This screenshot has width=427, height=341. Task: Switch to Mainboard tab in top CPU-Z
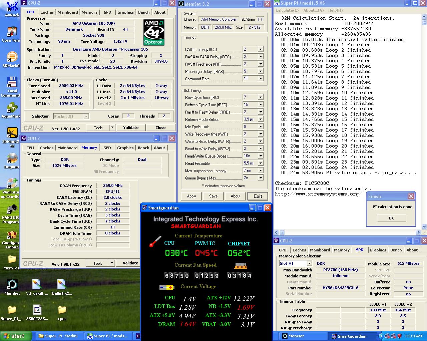click(x=68, y=12)
